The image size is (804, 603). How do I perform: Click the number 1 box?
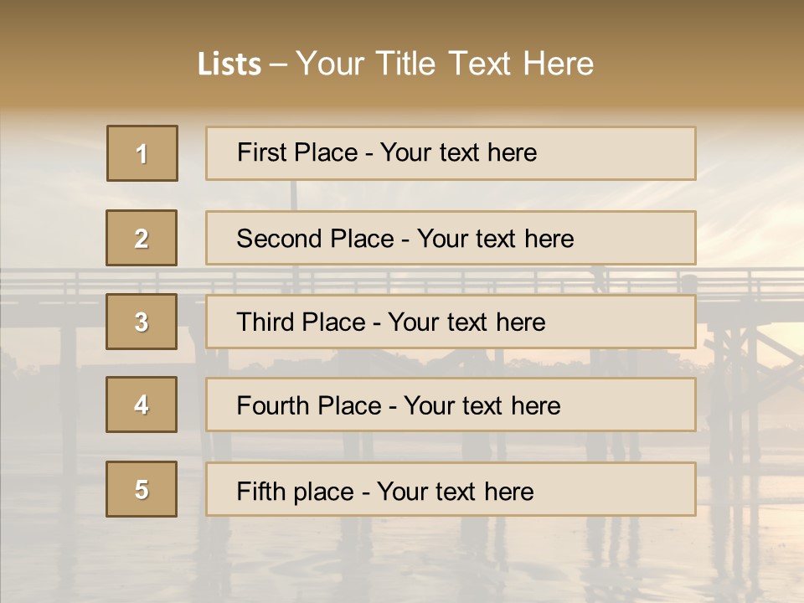point(142,153)
